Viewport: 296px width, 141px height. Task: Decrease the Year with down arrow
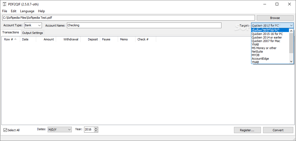(96, 131)
